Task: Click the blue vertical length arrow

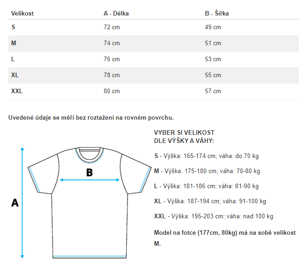Action: point(22,203)
